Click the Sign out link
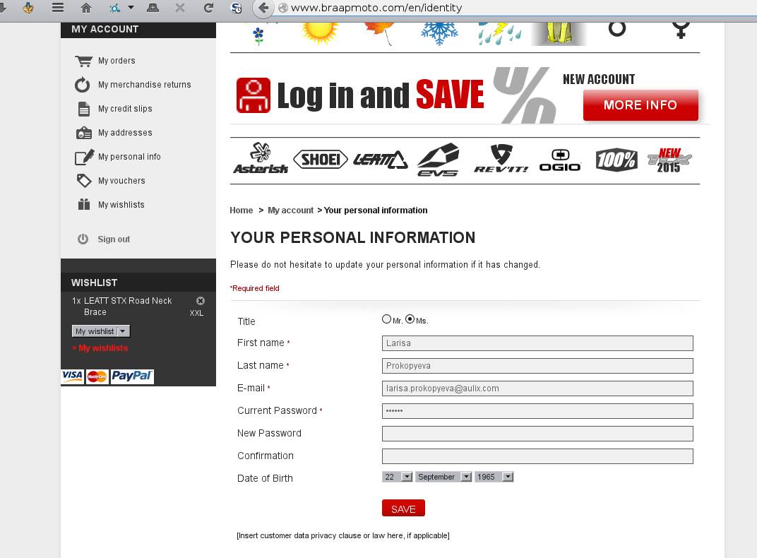Viewport: 757px width, 558px height. pos(114,239)
